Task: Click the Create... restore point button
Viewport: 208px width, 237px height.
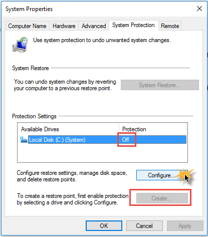Action: [x=162, y=198]
